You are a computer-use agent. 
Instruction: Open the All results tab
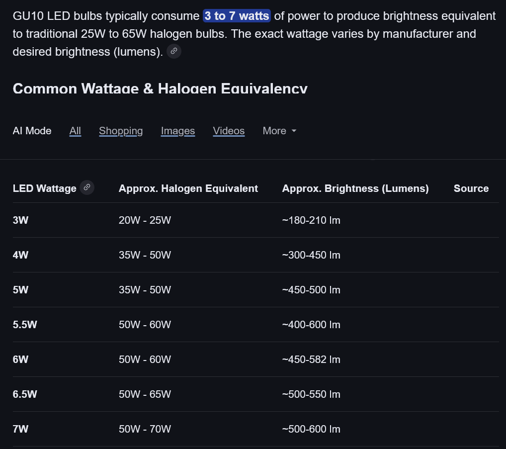[x=75, y=131]
